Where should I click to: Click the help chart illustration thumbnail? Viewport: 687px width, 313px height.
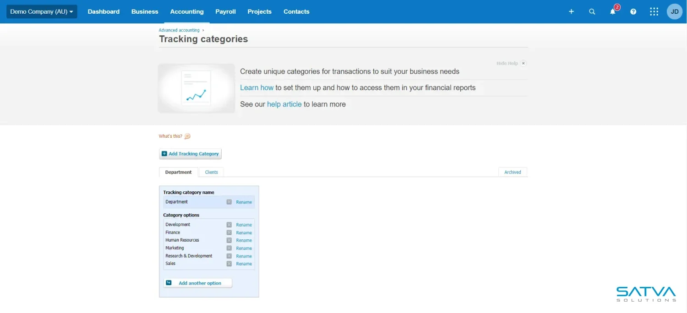point(196,88)
